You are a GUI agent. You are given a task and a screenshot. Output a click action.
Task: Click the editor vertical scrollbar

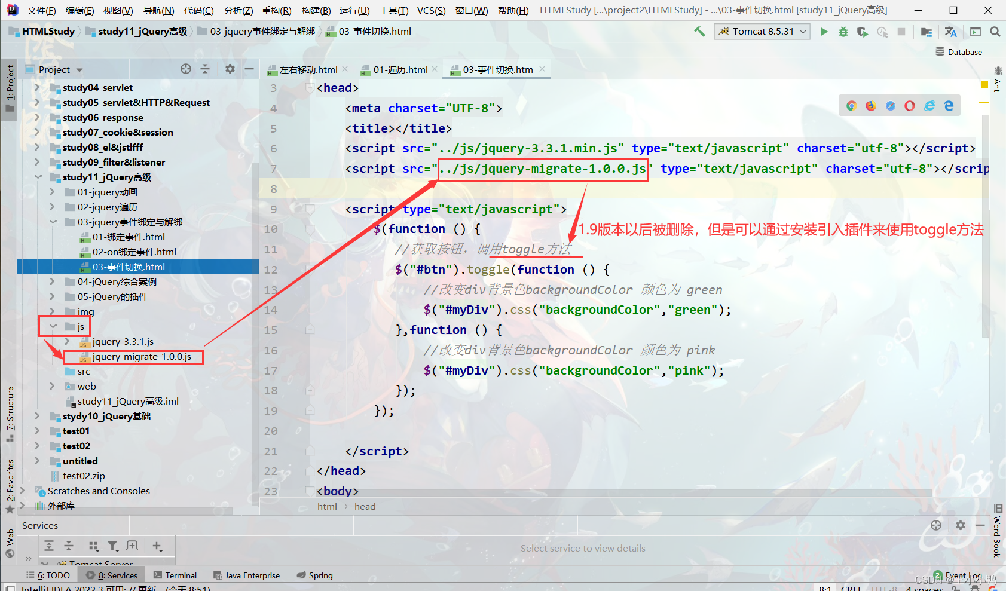pos(985,227)
